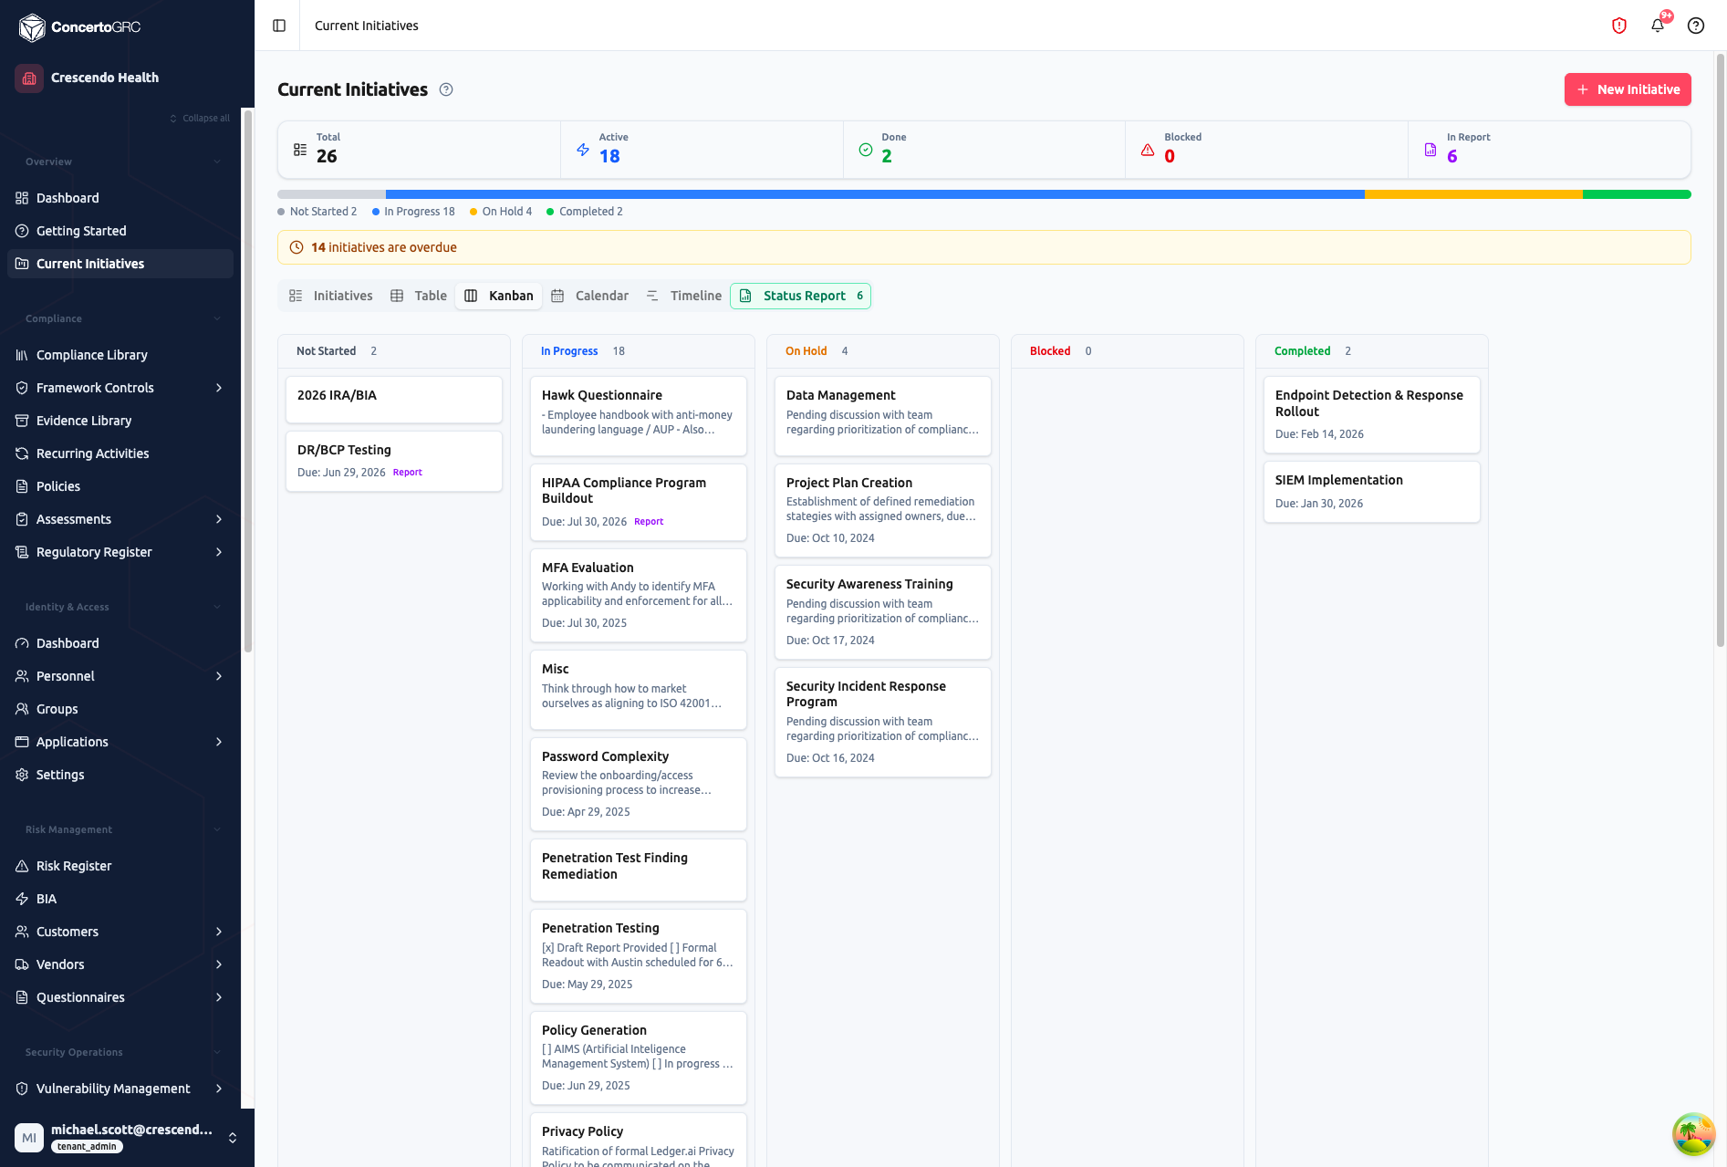
Task: Collapse the Compliance sidebar section
Action: pyautogui.click(x=217, y=318)
